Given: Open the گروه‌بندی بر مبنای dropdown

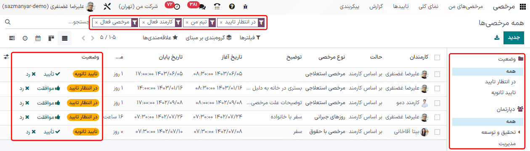Looking at the screenshot, I should (209, 38).
